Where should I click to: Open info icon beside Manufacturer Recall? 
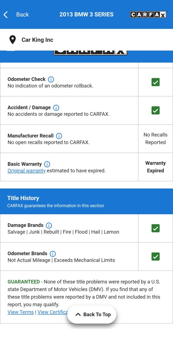[59, 136]
